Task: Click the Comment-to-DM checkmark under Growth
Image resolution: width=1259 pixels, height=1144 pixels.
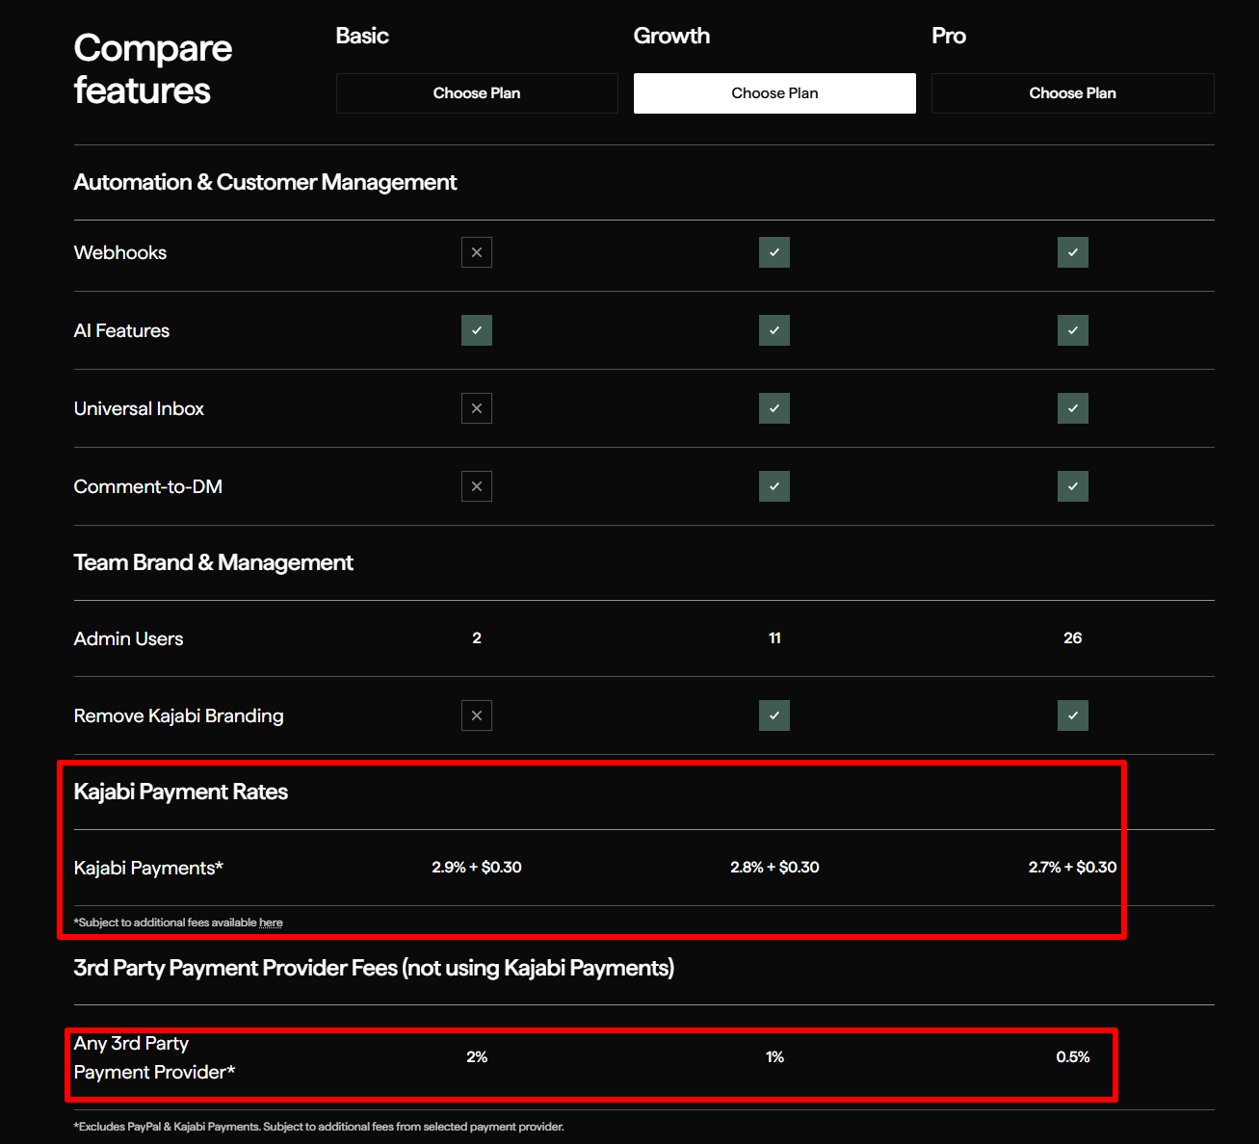Action: (774, 486)
